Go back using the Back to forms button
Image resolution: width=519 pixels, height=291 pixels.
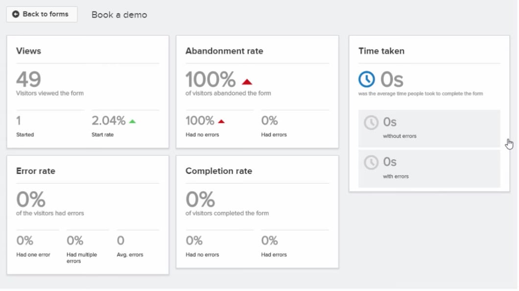42,14
